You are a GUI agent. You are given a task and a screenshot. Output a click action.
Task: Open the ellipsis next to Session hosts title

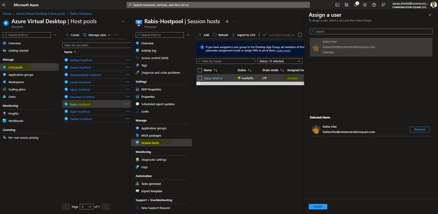coord(234,21)
